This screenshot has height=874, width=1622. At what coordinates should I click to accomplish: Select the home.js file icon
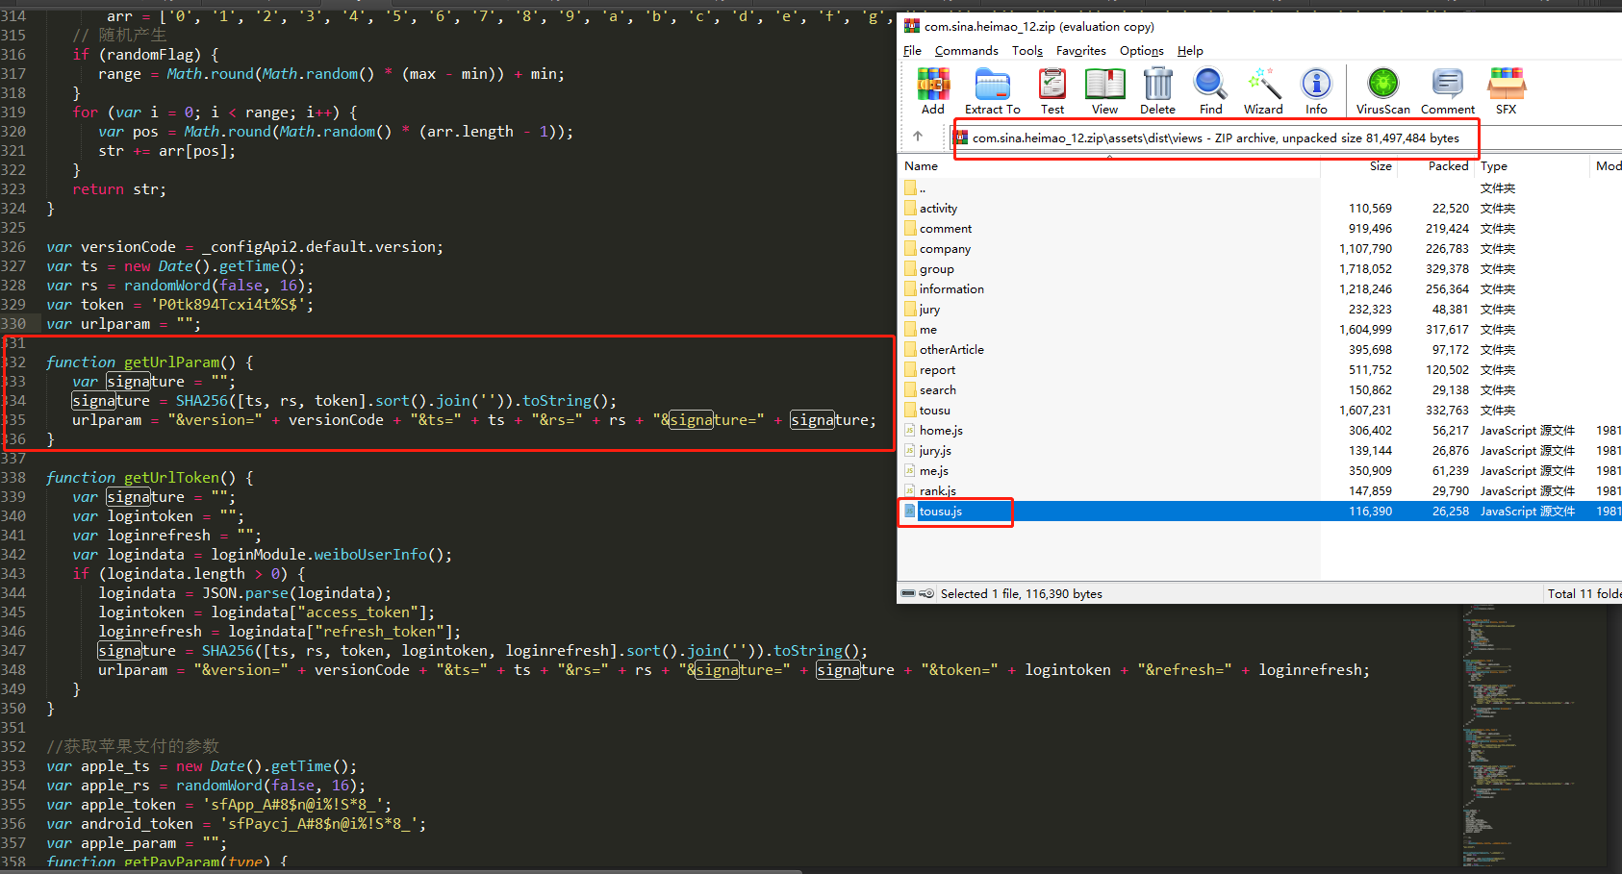point(910,430)
